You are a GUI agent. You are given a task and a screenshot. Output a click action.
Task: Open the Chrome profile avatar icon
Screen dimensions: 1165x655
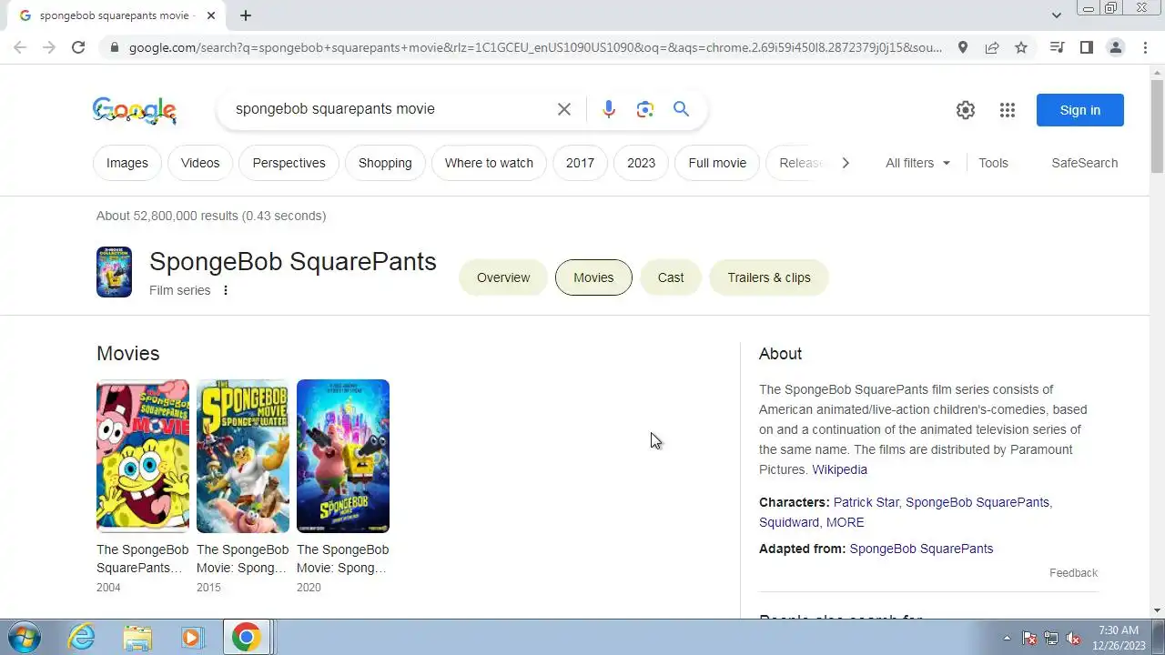point(1116,47)
